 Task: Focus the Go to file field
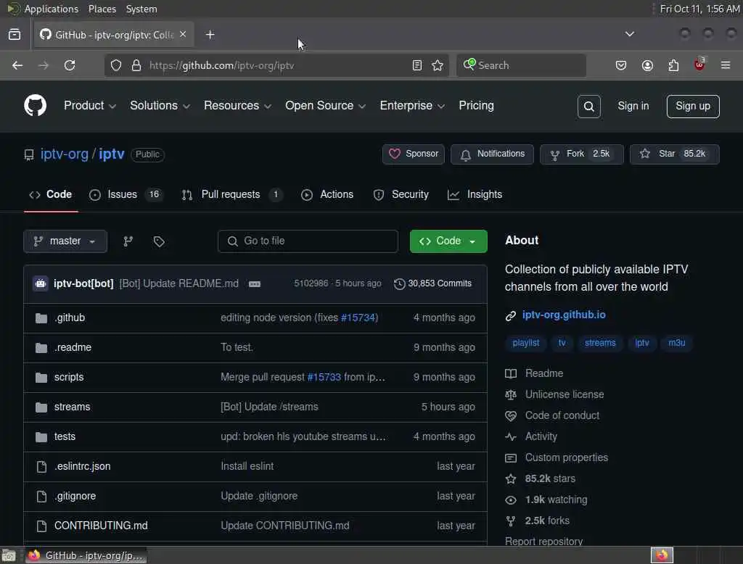308,241
